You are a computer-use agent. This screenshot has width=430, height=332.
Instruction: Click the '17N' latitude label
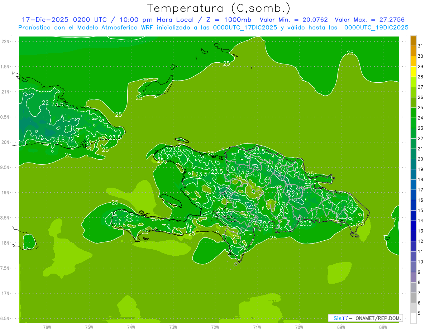pyautogui.click(x=5, y=293)
